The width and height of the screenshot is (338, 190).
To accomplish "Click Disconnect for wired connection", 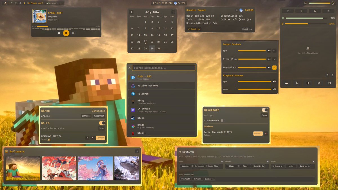I will (x=99, y=116).
